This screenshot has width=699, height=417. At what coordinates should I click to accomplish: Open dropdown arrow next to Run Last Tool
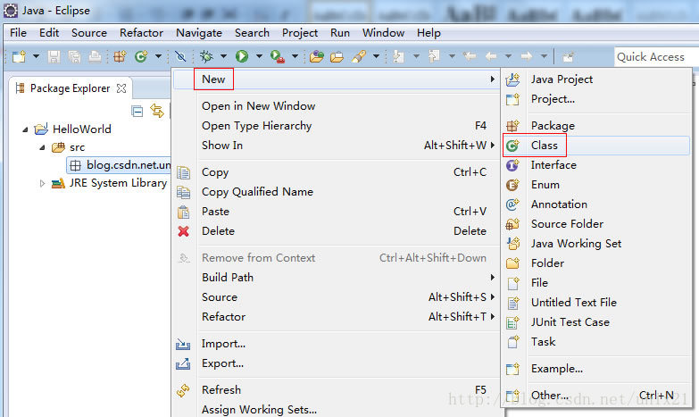click(x=295, y=56)
